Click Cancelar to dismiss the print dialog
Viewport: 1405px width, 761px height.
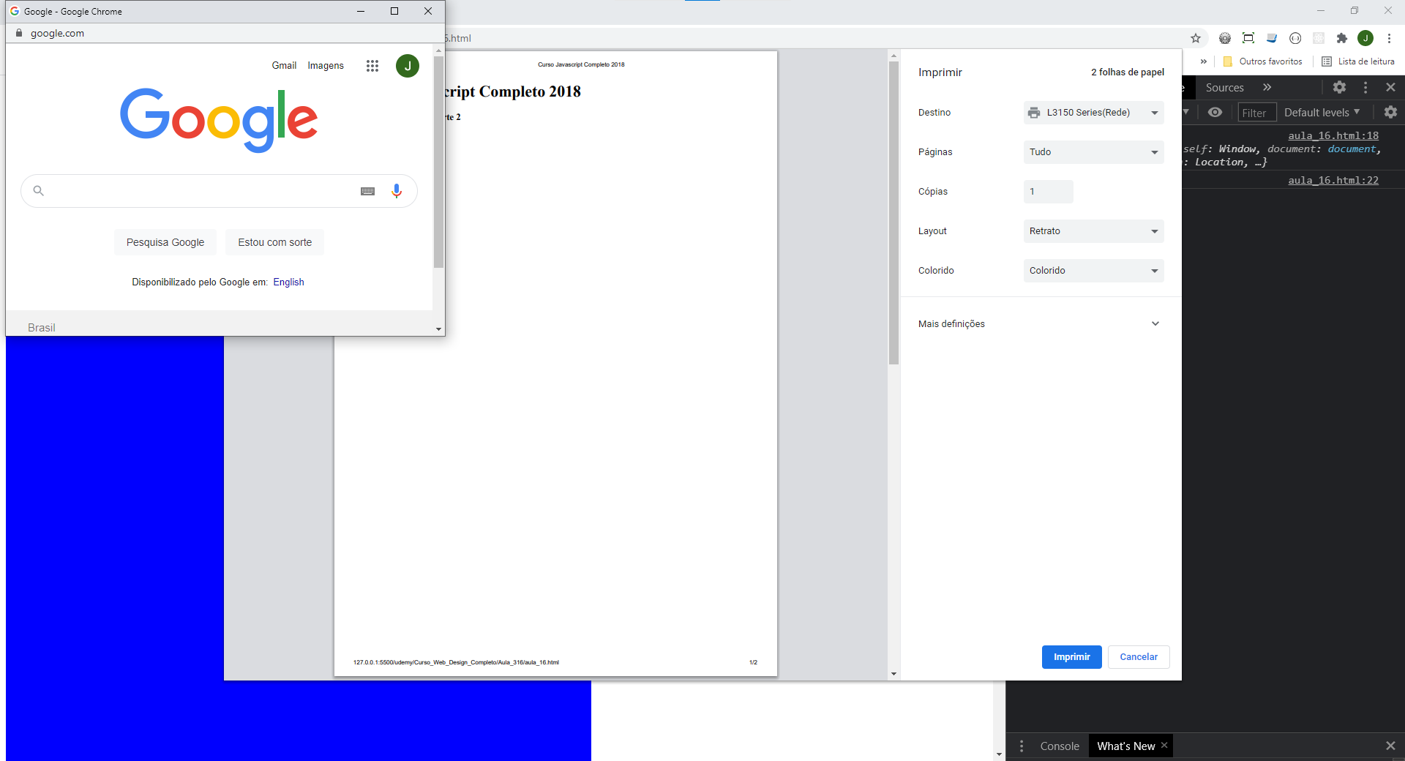(1139, 657)
